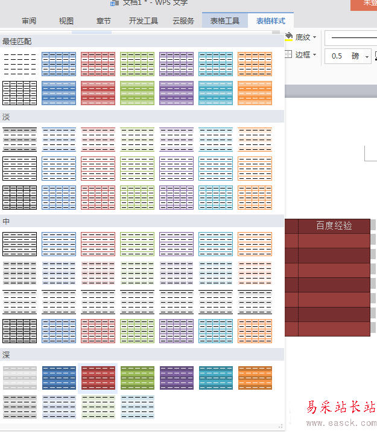Screen dimensions: 377x432
Task: Choose teal grid style in 最佳匹配 first row
Action: pyautogui.click(x=215, y=64)
